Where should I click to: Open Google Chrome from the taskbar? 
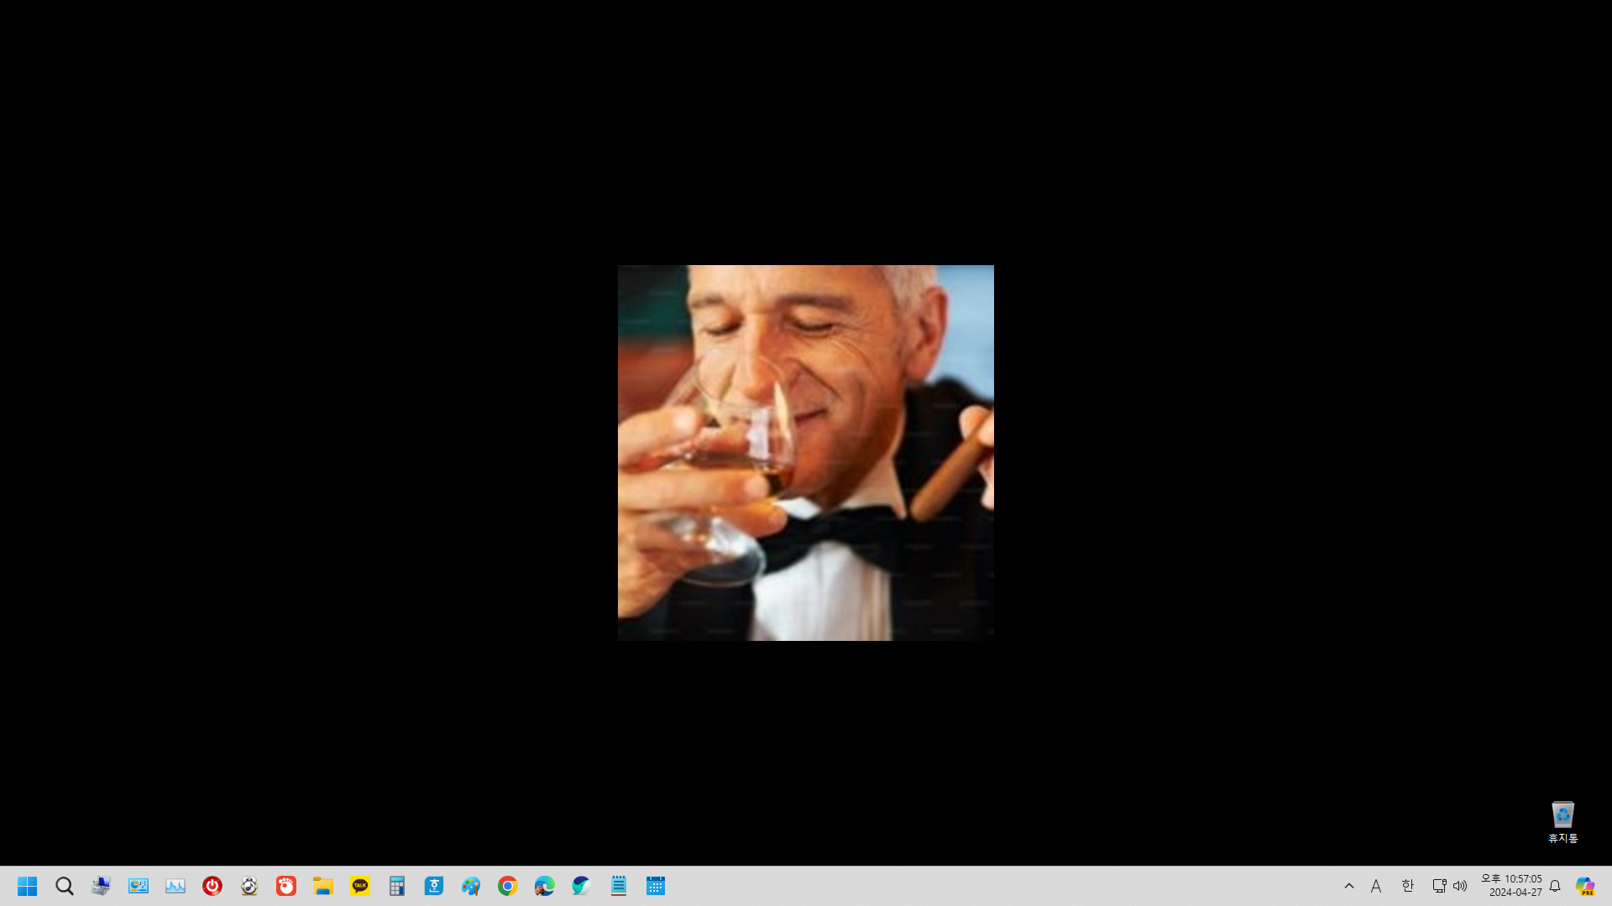tap(507, 886)
